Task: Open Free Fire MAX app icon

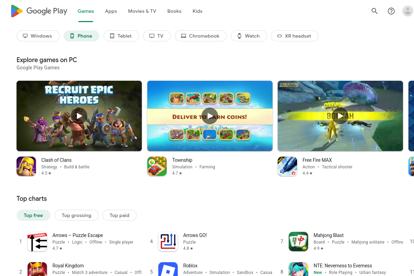Action: point(287,166)
